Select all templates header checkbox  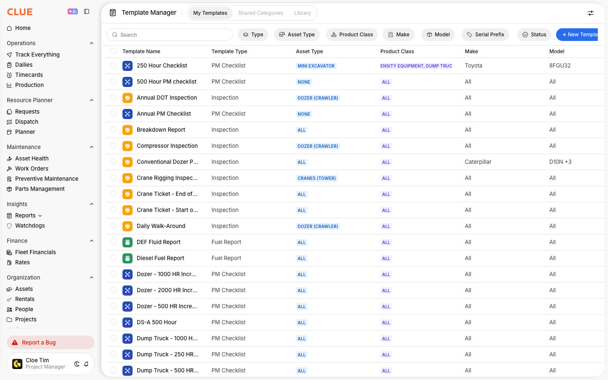click(113, 51)
